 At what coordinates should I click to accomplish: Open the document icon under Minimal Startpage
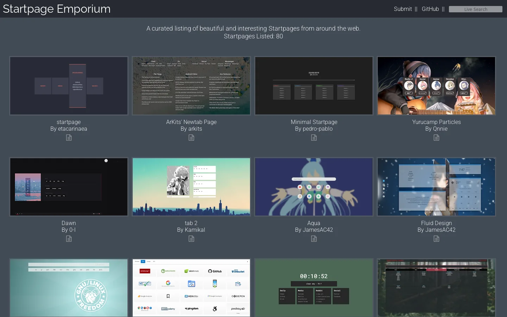(x=314, y=137)
